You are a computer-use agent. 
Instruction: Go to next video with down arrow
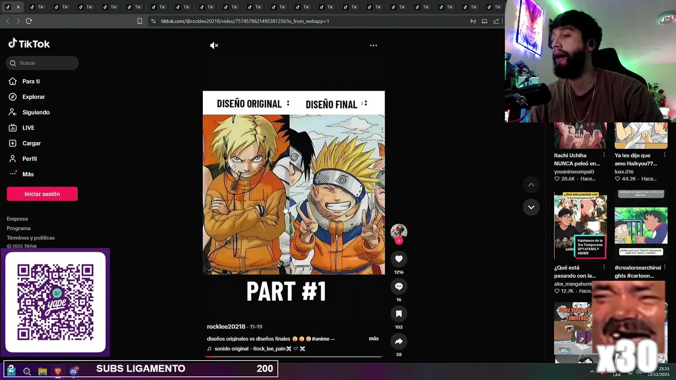tap(531, 207)
